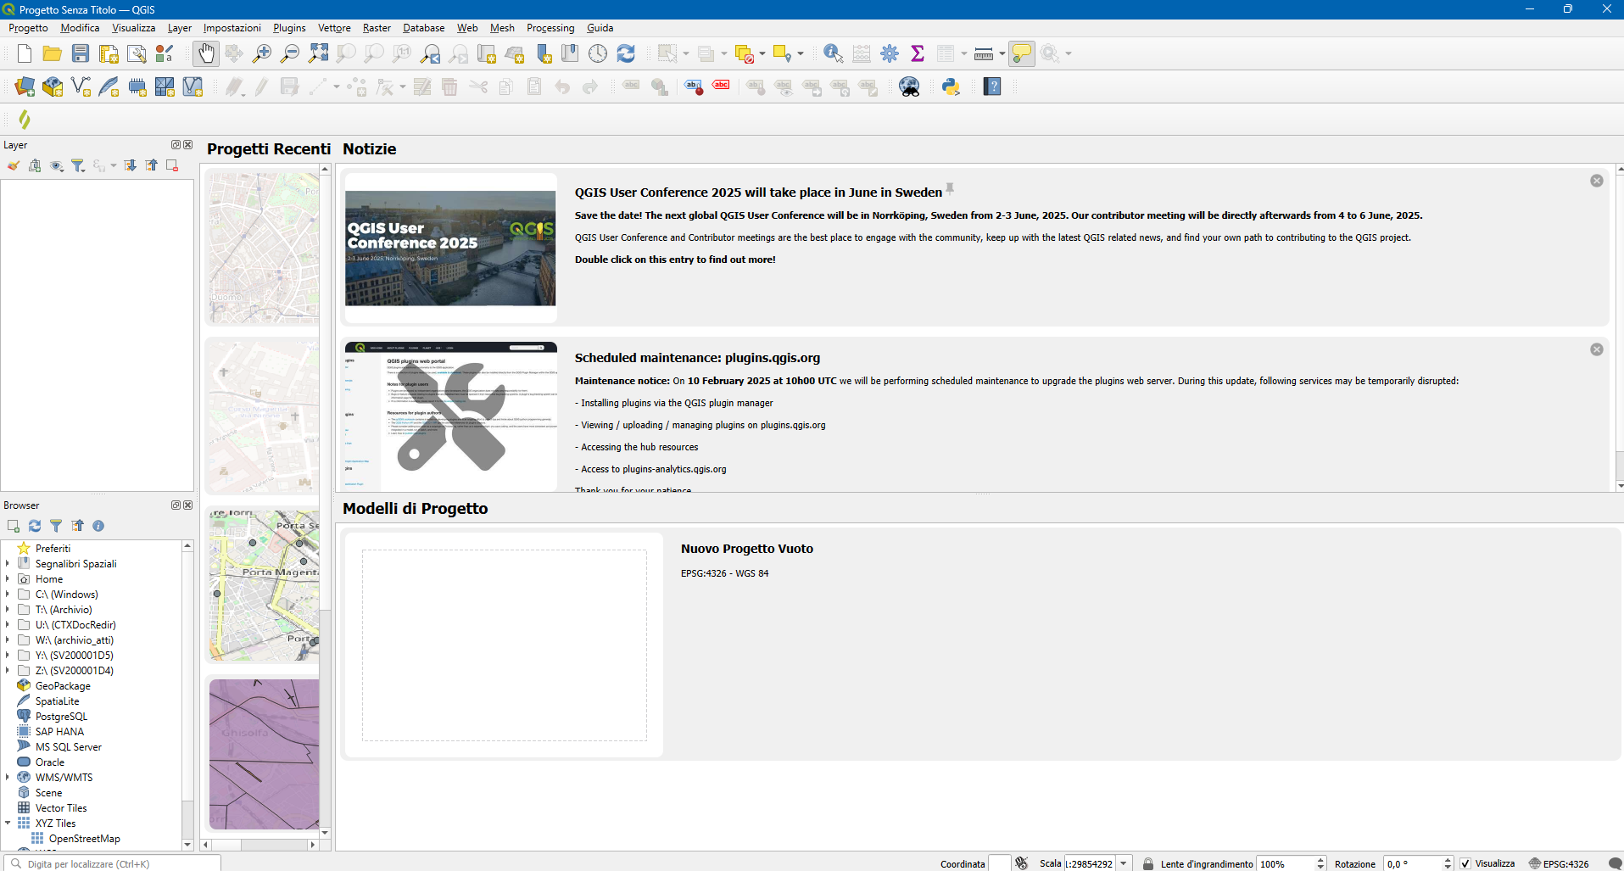The height and width of the screenshot is (871, 1624).
Task: Open the Processing menu
Action: tap(550, 28)
